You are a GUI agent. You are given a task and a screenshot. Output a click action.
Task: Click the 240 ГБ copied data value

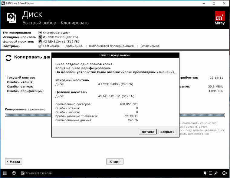pyautogui.click(x=133, y=120)
